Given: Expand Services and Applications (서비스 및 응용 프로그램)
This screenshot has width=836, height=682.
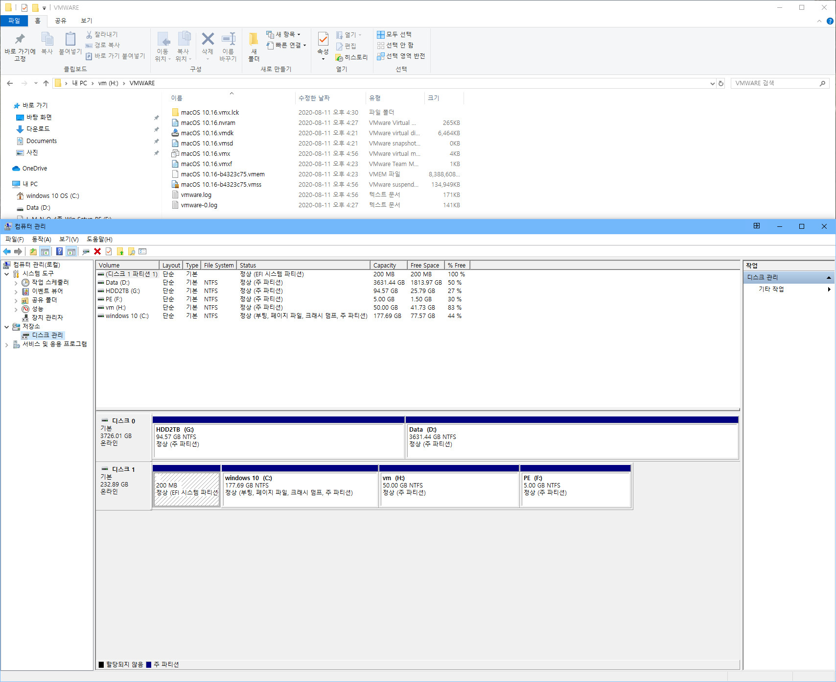Looking at the screenshot, I should [6, 344].
